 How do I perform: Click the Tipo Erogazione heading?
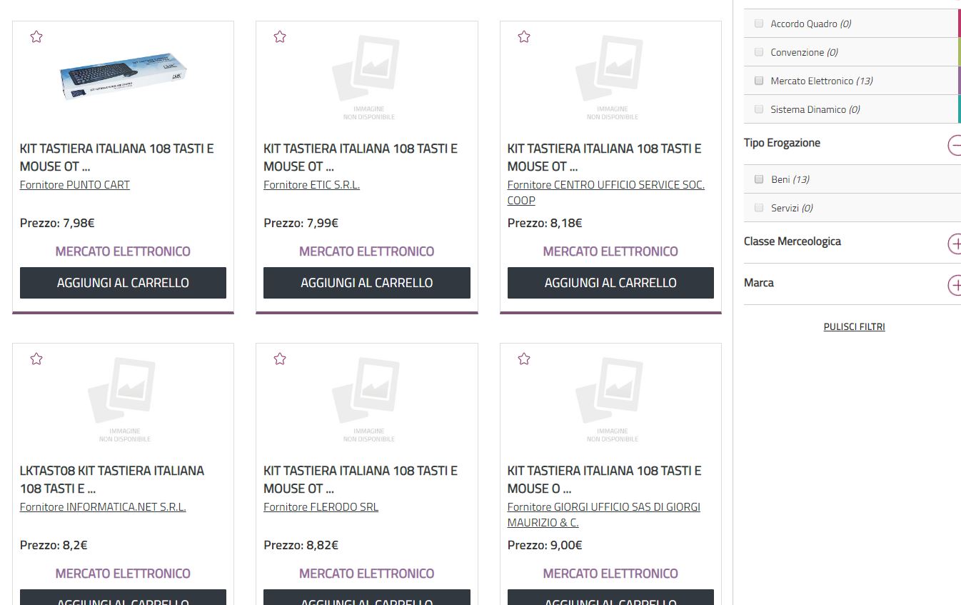click(782, 143)
